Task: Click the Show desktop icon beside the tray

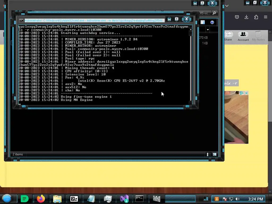Action: 206,199
